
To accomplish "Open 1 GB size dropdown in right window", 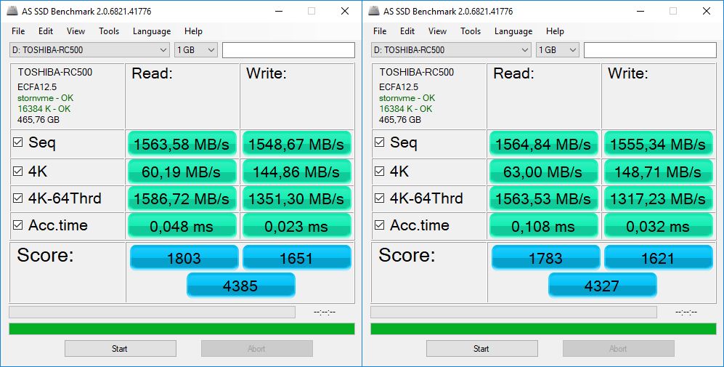I will coord(557,50).
